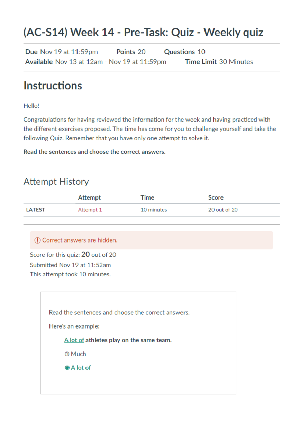Open the Attempt 1 results link

(90, 210)
